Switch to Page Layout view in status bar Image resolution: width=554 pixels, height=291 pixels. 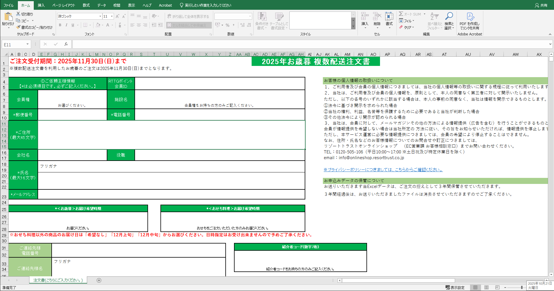tap(486, 288)
